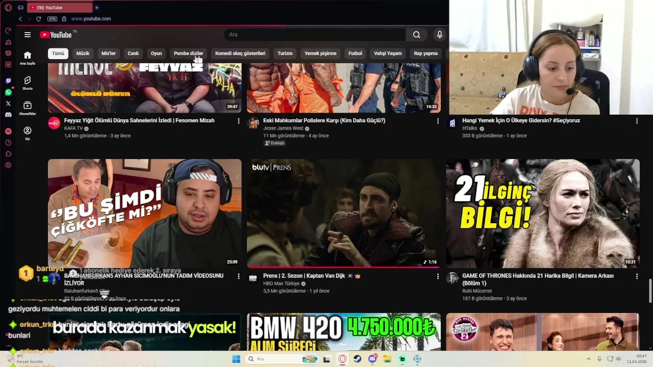Click the site lock icon in address bar

[64, 19]
